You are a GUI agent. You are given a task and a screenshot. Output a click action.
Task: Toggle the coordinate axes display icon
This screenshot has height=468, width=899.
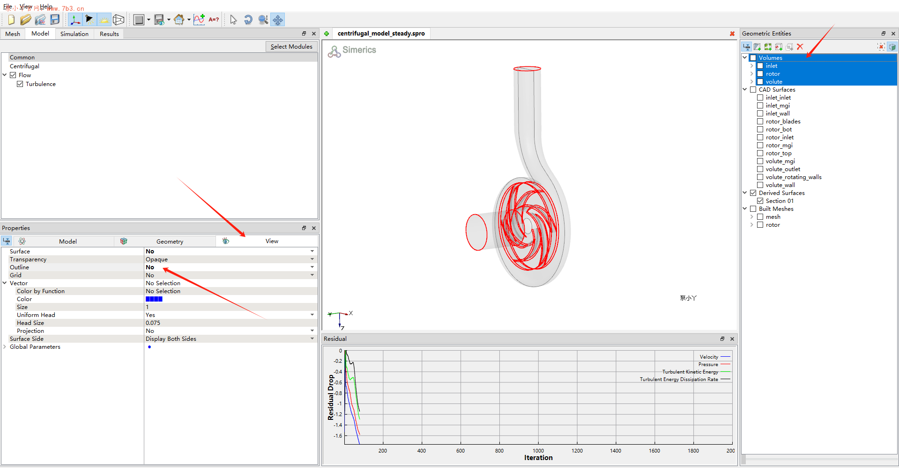(x=75, y=20)
